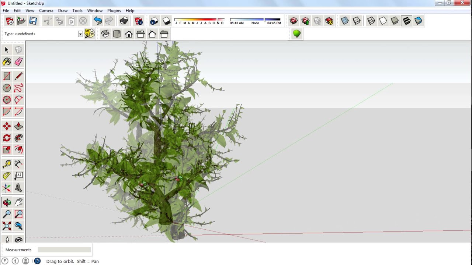The width and height of the screenshot is (472, 265).
Task: Click the Undo arrow
Action: 98,21
